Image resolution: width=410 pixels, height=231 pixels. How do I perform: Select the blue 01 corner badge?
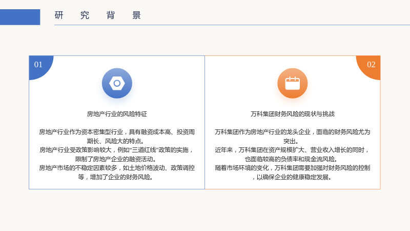(x=41, y=67)
